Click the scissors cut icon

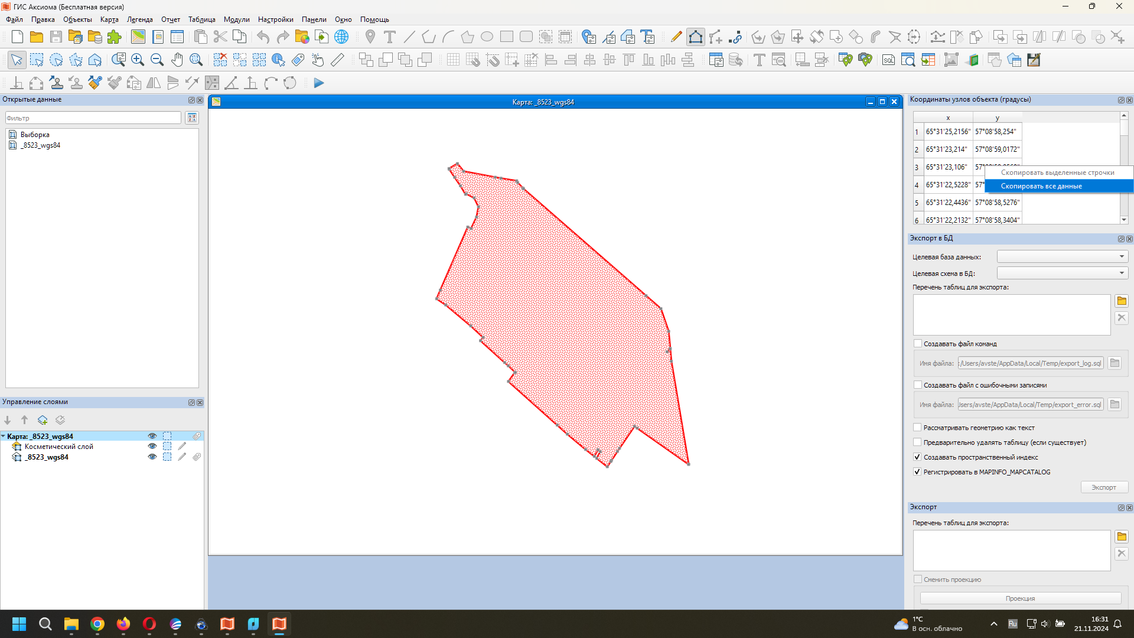coord(220,37)
